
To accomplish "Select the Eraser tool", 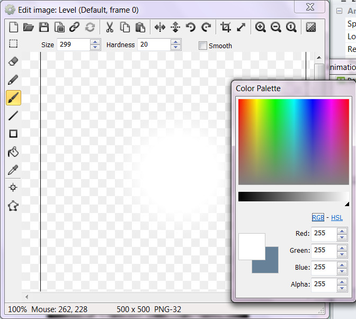I will click(x=13, y=61).
